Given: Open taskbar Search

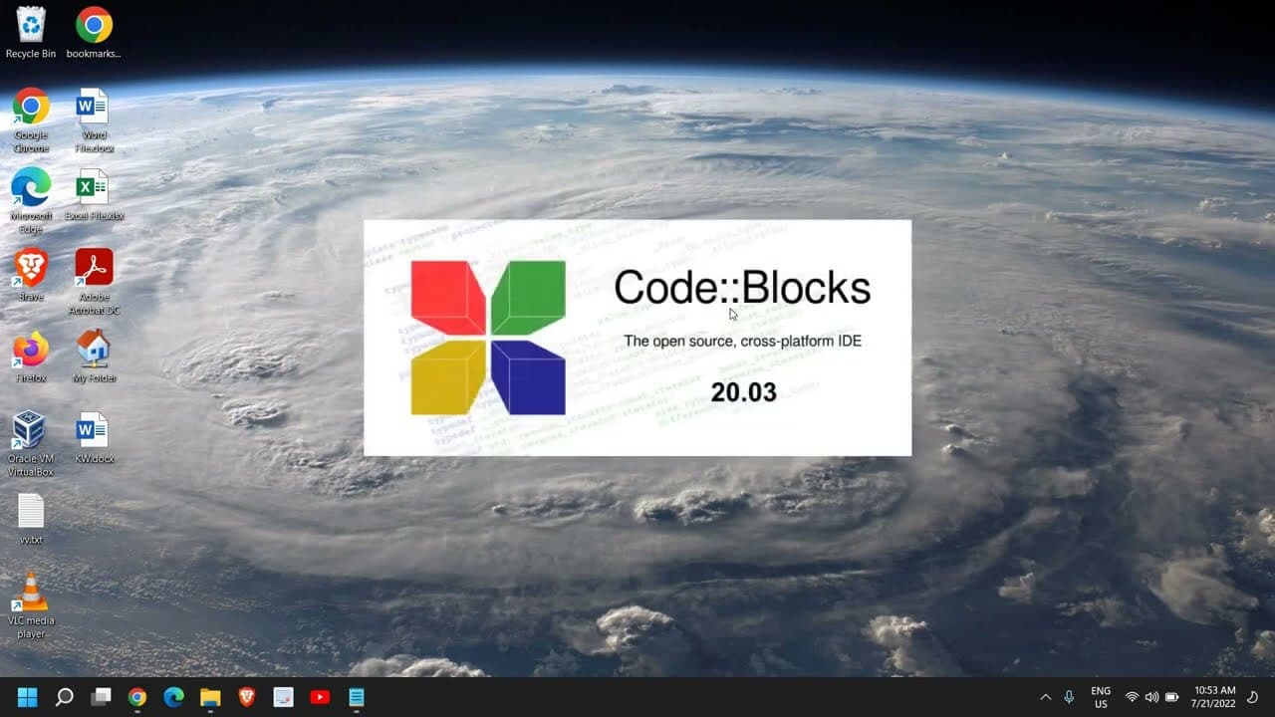Looking at the screenshot, I should (x=64, y=697).
